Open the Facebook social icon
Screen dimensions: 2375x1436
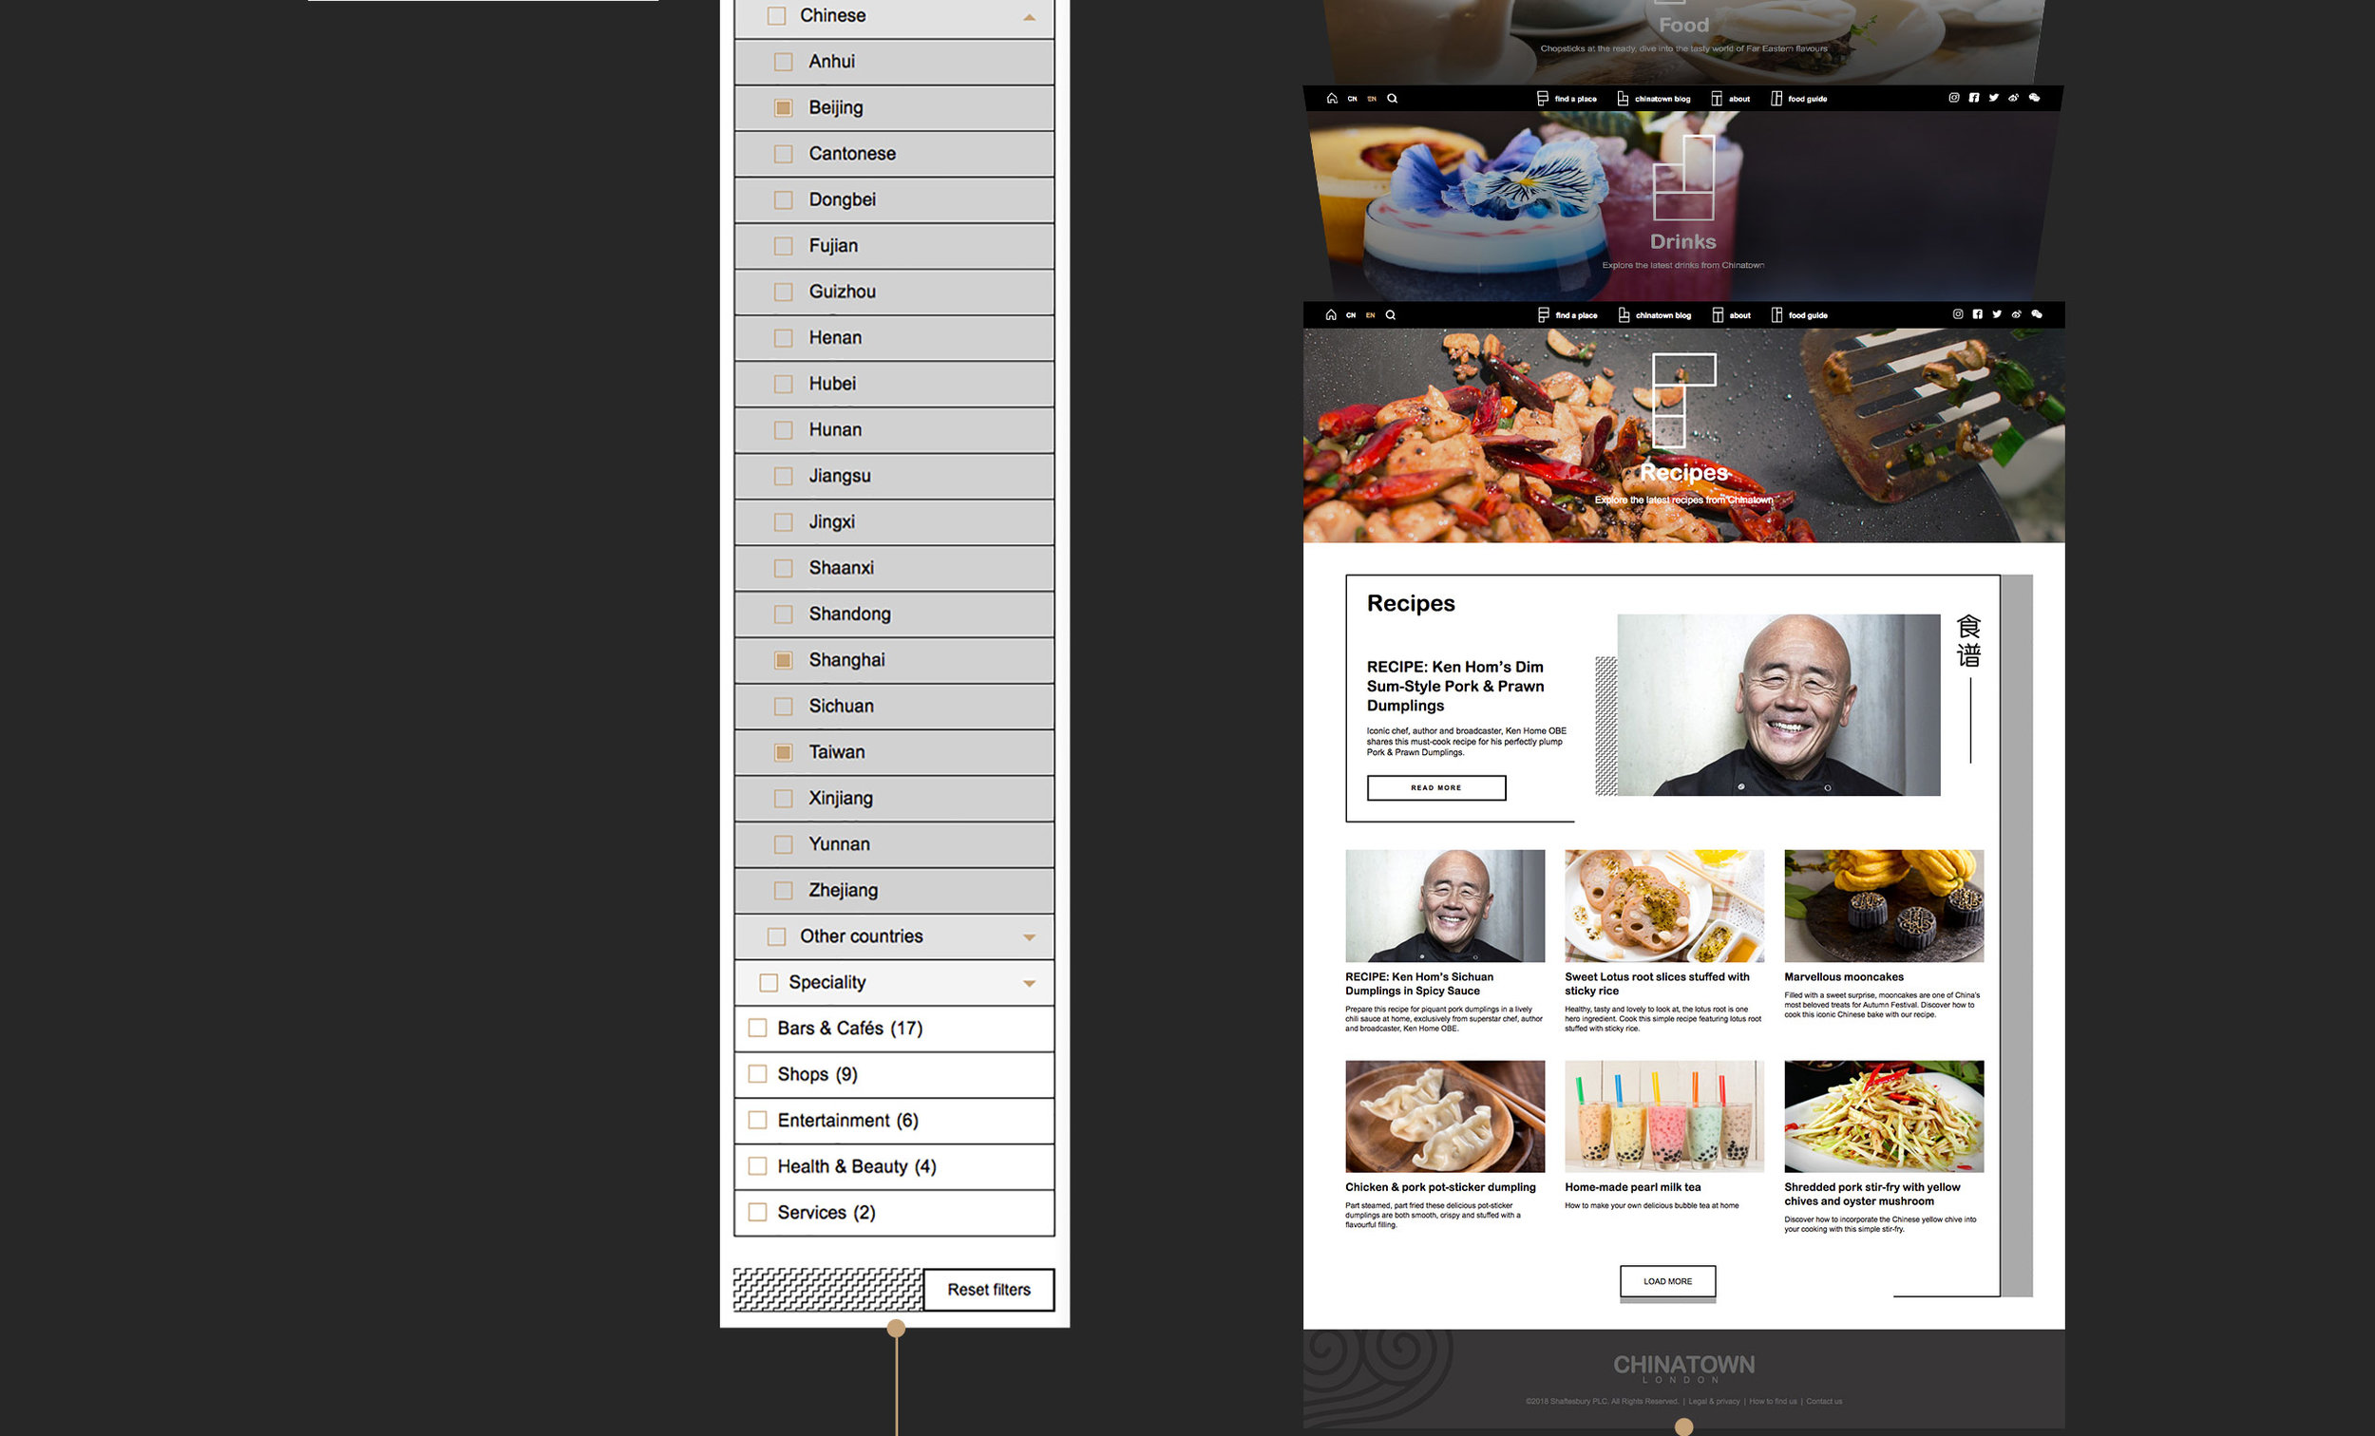pyautogui.click(x=1977, y=314)
